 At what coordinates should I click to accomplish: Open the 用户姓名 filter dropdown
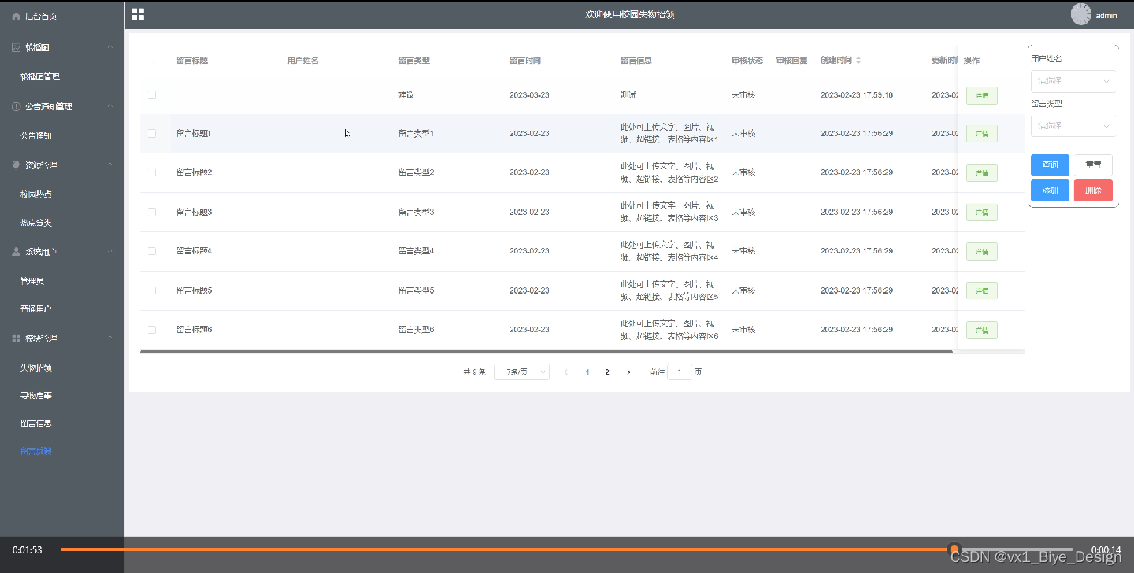coord(1073,81)
